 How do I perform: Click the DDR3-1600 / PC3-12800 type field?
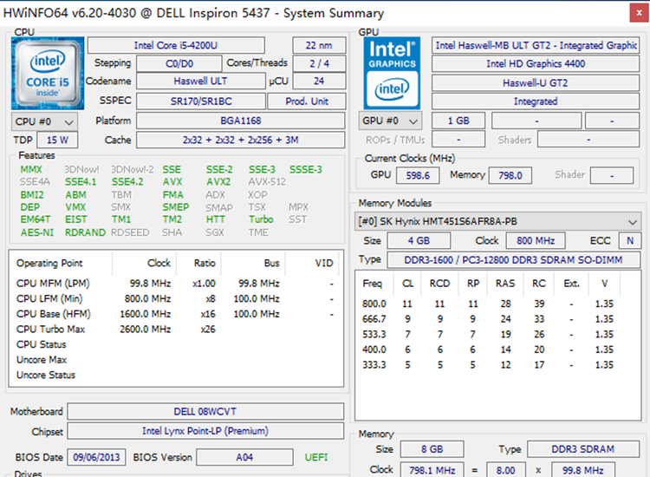514,260
